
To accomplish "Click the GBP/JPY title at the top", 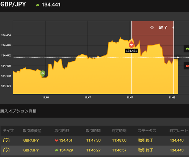I will [x=13, y=4].
